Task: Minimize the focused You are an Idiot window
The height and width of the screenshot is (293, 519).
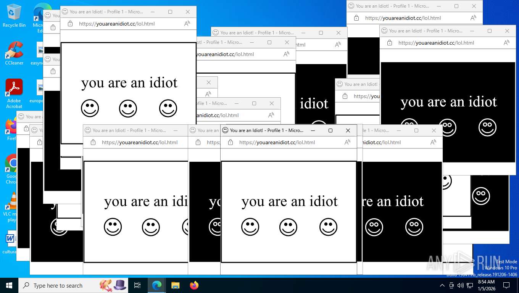Action: point(313,130)
